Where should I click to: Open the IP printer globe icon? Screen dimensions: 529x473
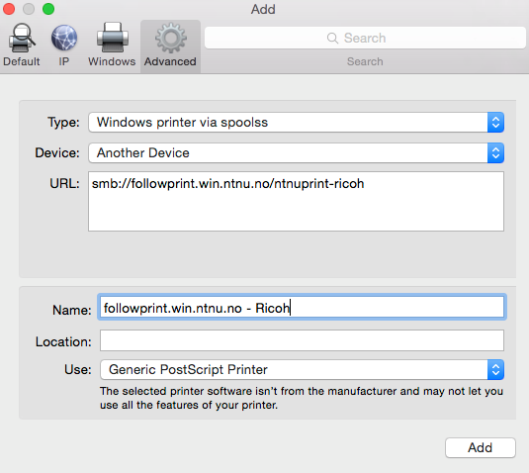pyautogui.click(x=64, y=38)
